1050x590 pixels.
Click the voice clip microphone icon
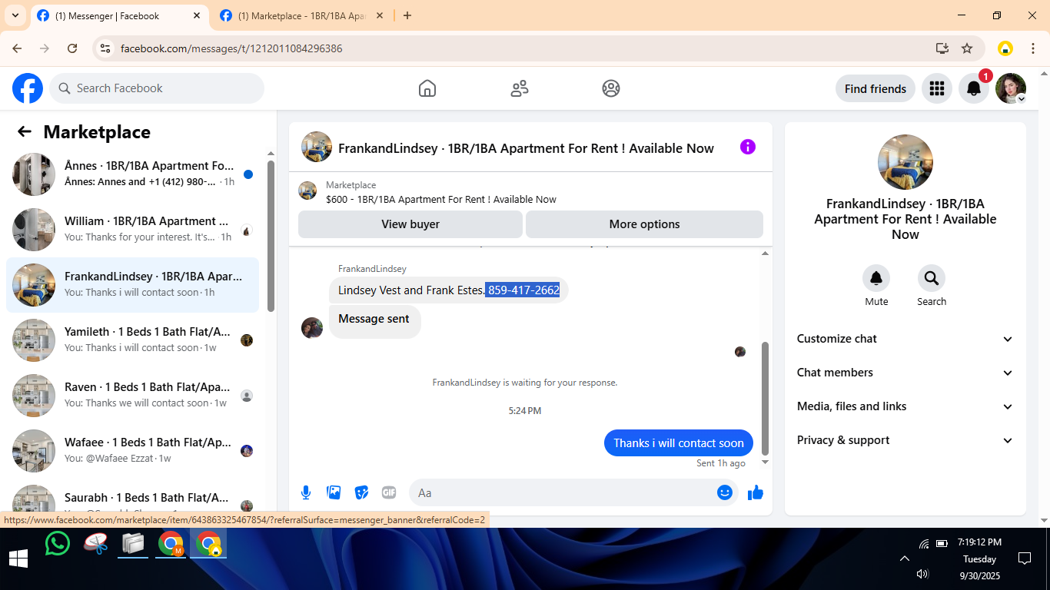click(x=306, y=492)
